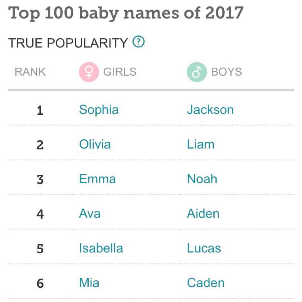This screenshot has height=302, width=302.
Task: Open the Isabella name page
Action: [x=101, y=248]
